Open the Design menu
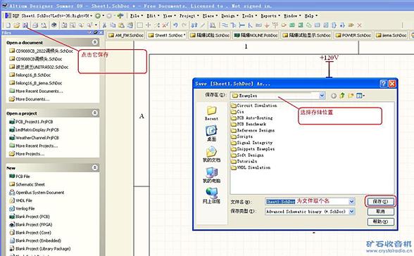 coord(228,15)
